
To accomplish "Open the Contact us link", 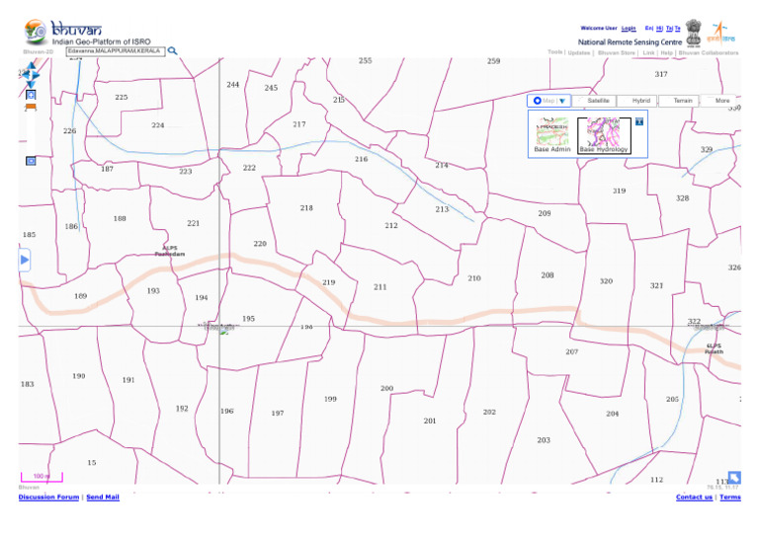I will click(694, 497).
